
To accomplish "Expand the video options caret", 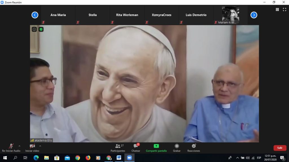I will click(40, 146).
